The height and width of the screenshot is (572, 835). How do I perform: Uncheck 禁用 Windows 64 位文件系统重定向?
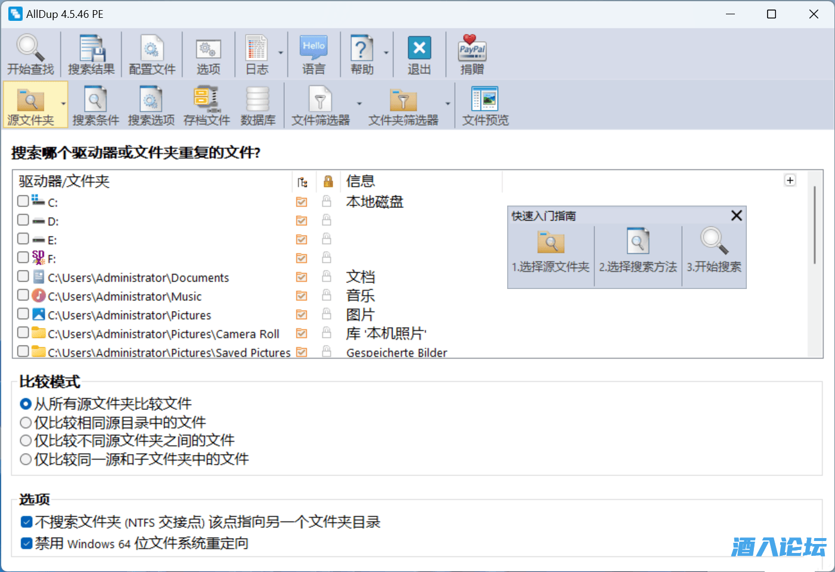[x=27, y=543]
